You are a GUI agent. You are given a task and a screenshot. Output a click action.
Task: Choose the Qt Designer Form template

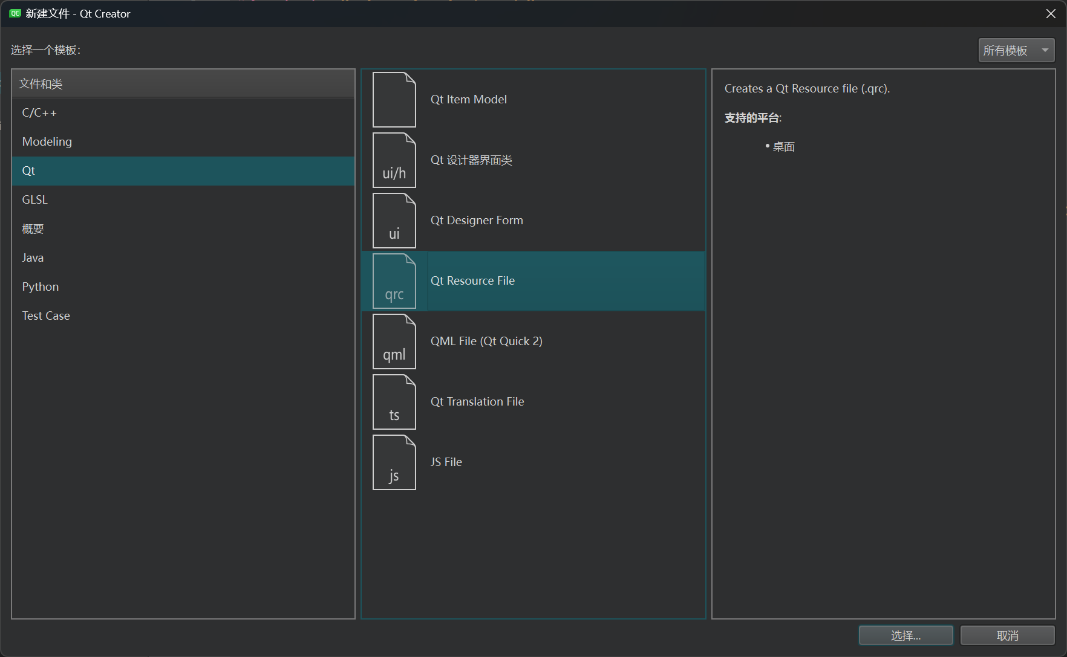coord(533,221)
